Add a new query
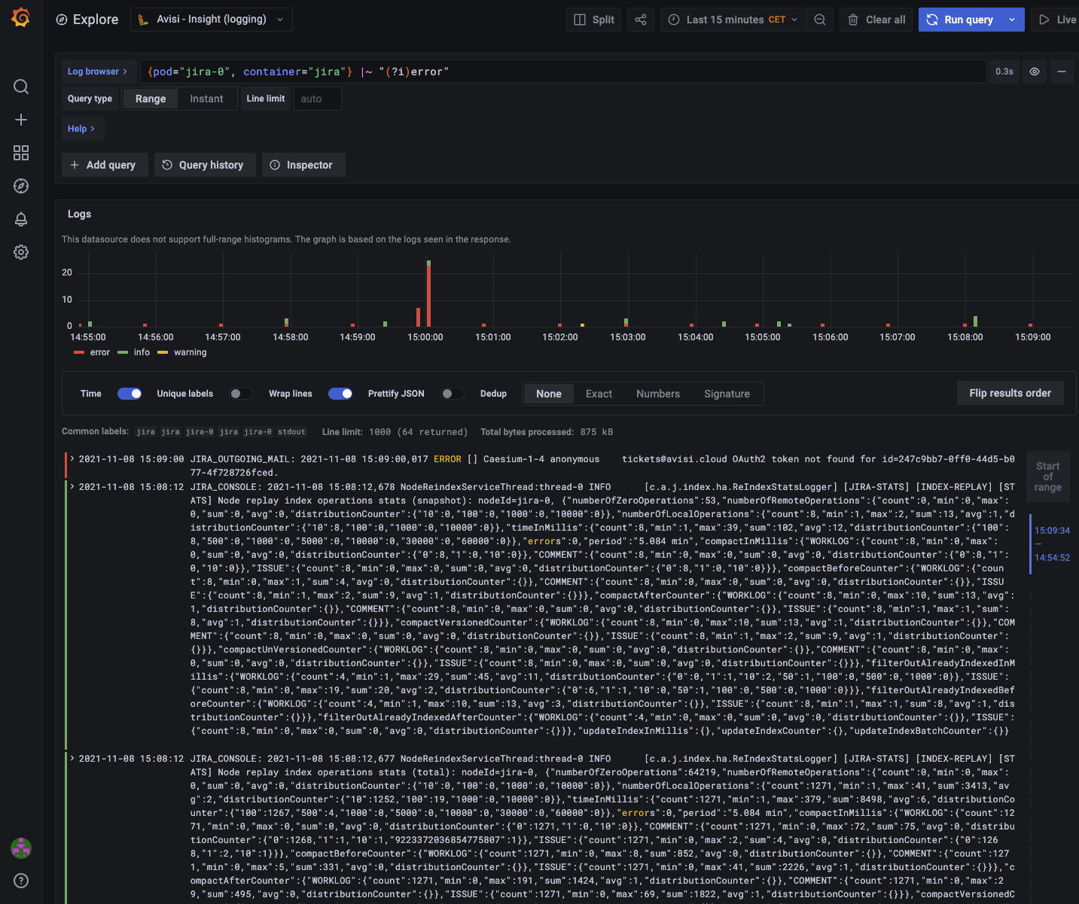 pos(104,165)
